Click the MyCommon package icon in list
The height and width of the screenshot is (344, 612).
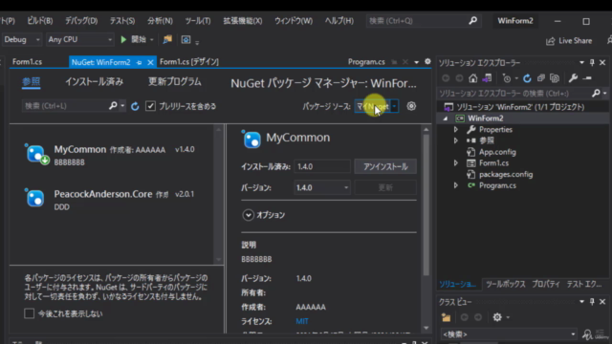coord(36,154)
